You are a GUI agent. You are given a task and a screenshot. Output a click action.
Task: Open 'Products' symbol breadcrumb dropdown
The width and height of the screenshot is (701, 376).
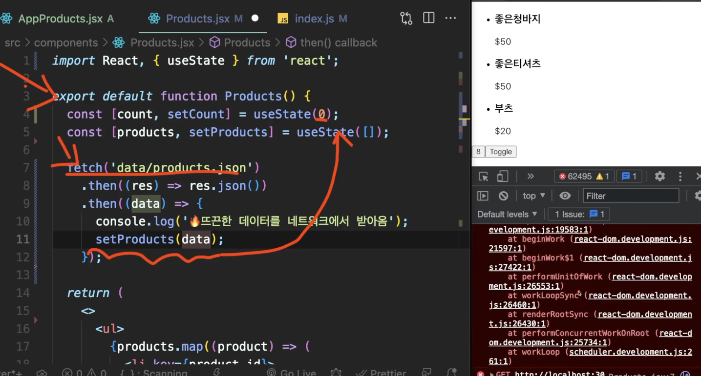pos(247,43)
